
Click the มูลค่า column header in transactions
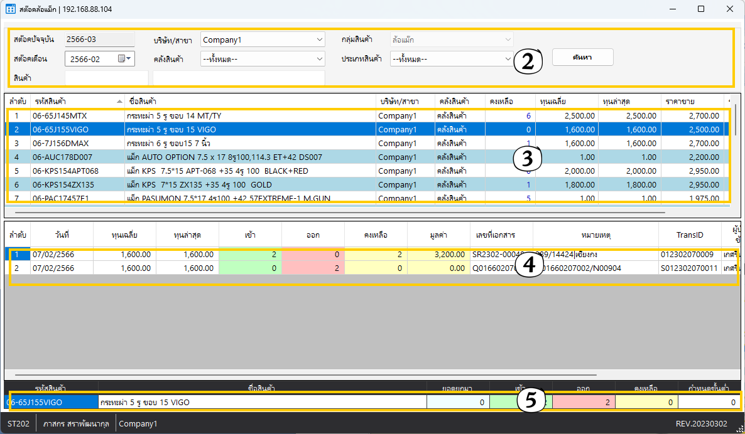pyautogui.click(x=438, y=235)
